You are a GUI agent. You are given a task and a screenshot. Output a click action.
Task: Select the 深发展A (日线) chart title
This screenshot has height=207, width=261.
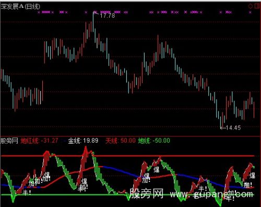point(20,6)
